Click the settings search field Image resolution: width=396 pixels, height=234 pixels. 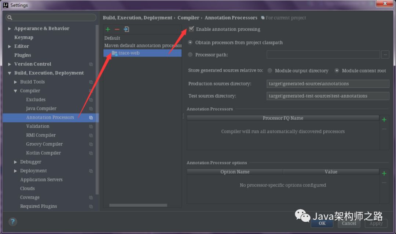point(51,18)
